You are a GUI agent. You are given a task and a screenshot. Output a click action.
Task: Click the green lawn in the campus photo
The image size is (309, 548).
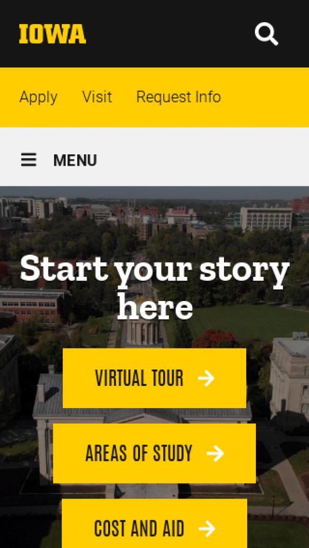[x=245, y=322]
